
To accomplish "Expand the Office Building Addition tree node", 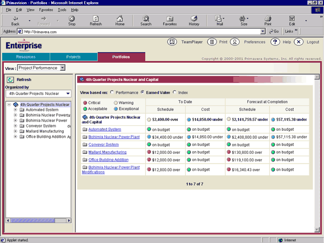I will coord(15,137).
